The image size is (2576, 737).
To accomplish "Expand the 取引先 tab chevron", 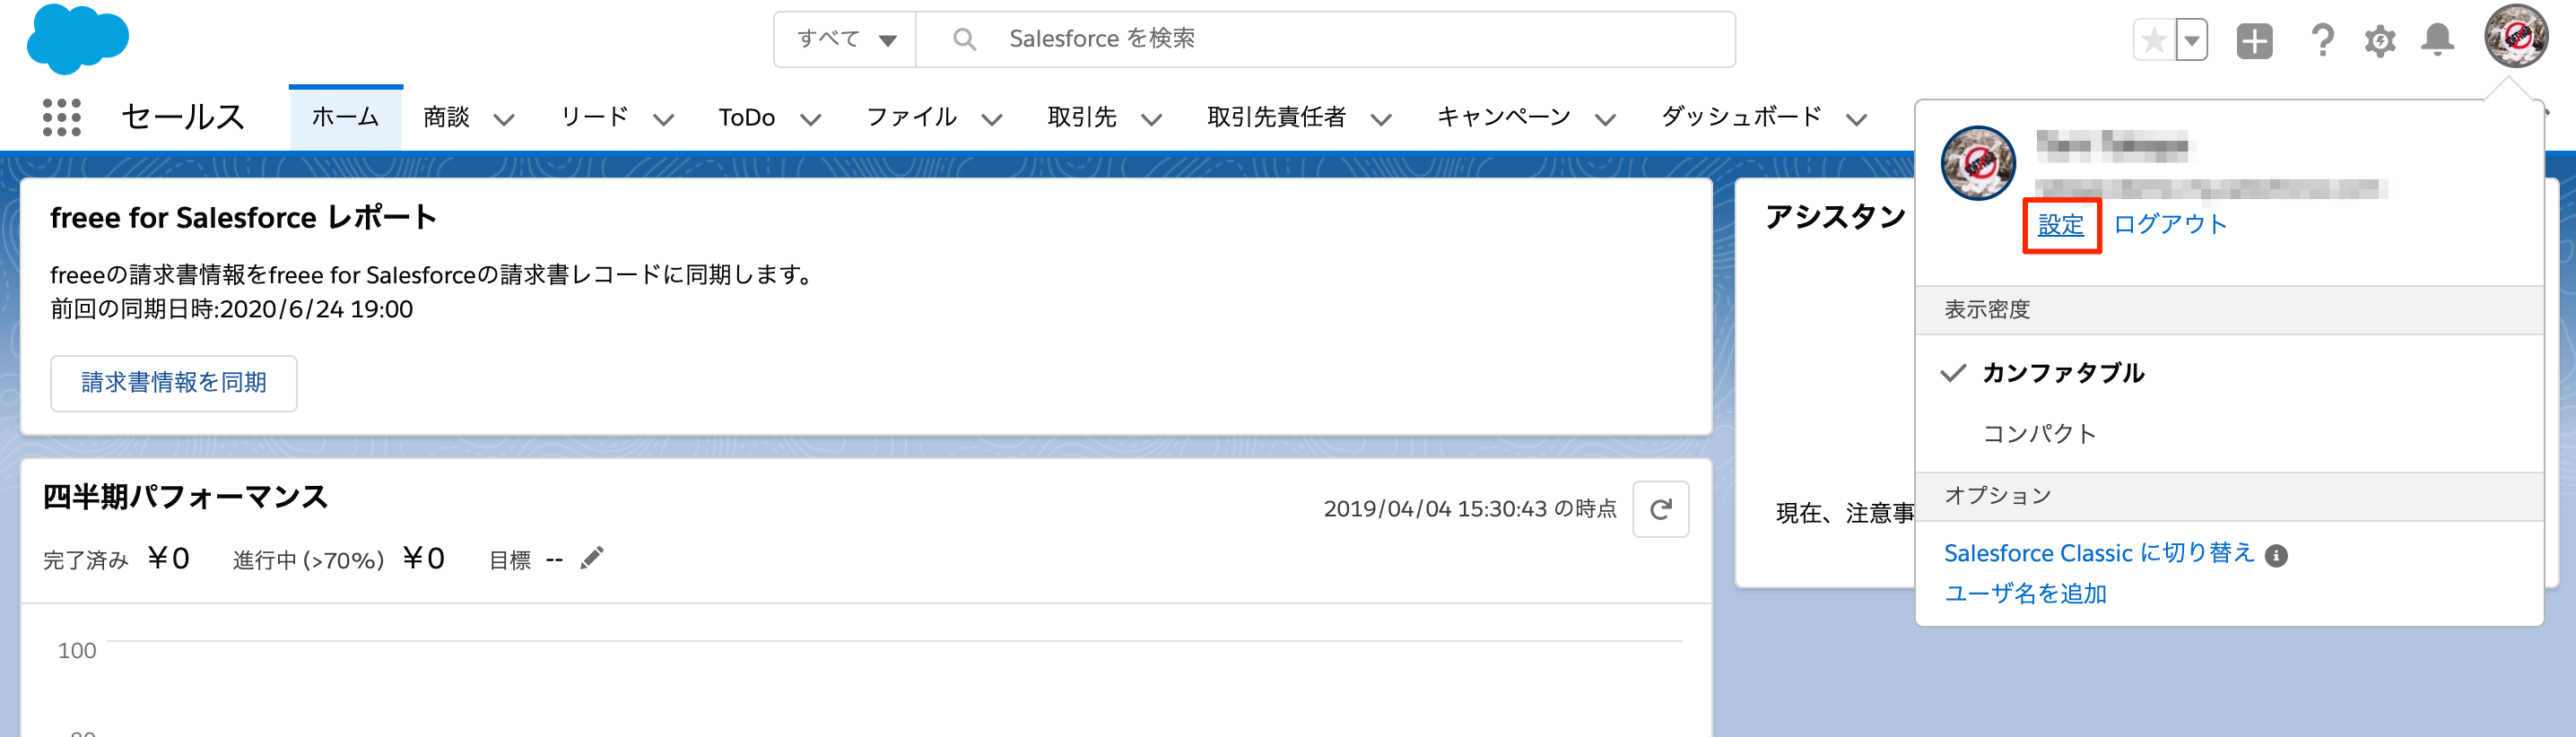I will pyautogui.click(x=1151, y=120).
